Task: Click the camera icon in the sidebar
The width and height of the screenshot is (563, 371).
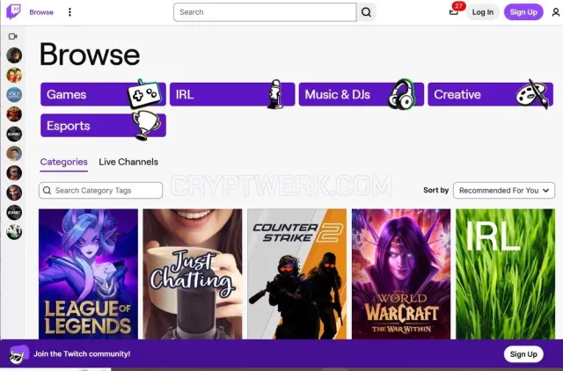Action: (x=13, y=36)
